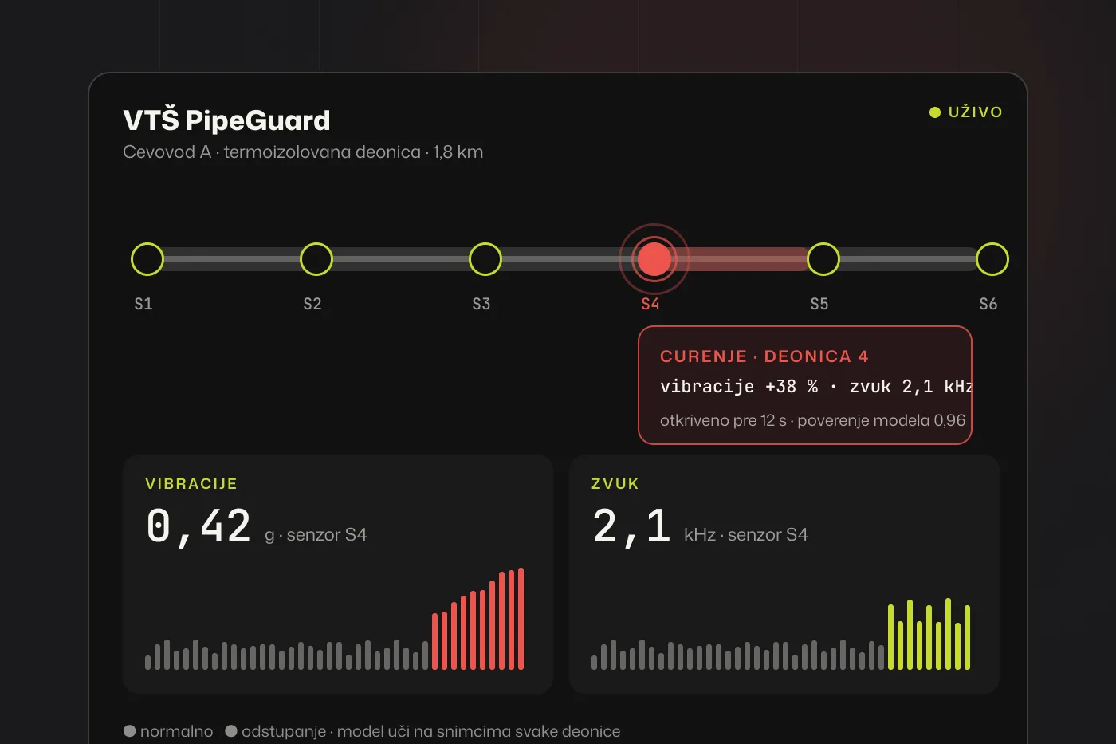Click the 'vibracije +38 %' alert text
This screenshot has height=744, width=1116.
(739, 387)
